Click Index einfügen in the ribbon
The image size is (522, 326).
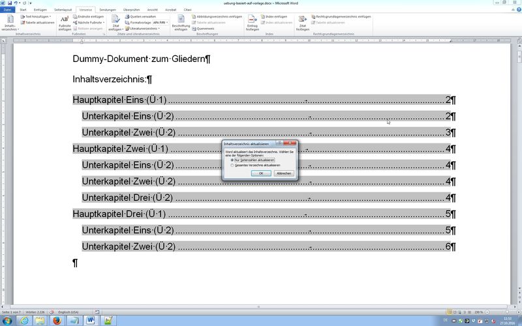click(276, 16)
